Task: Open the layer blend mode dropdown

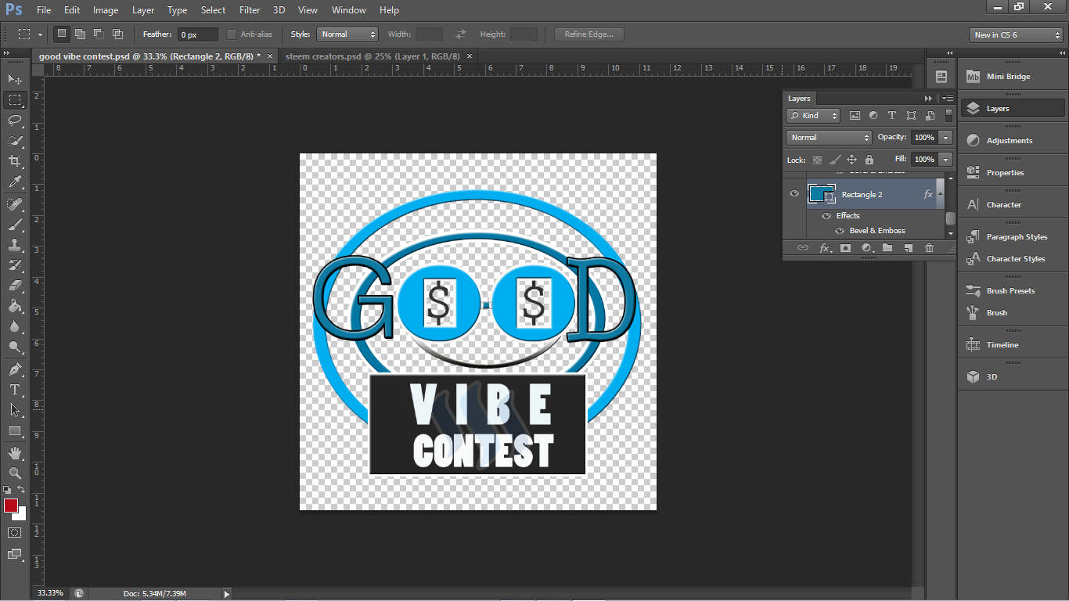Action: click(828, 137)
